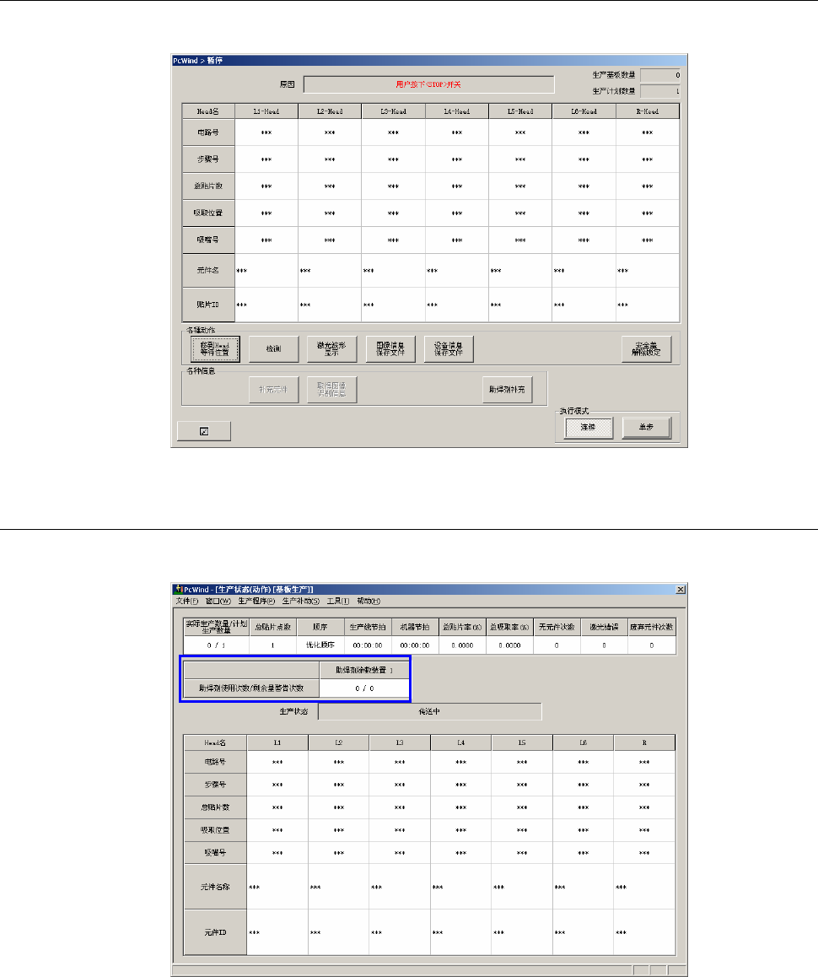Click the 吸取位置 row header in the pause window
Screen dimensions: 818x977
pos(208,213)
